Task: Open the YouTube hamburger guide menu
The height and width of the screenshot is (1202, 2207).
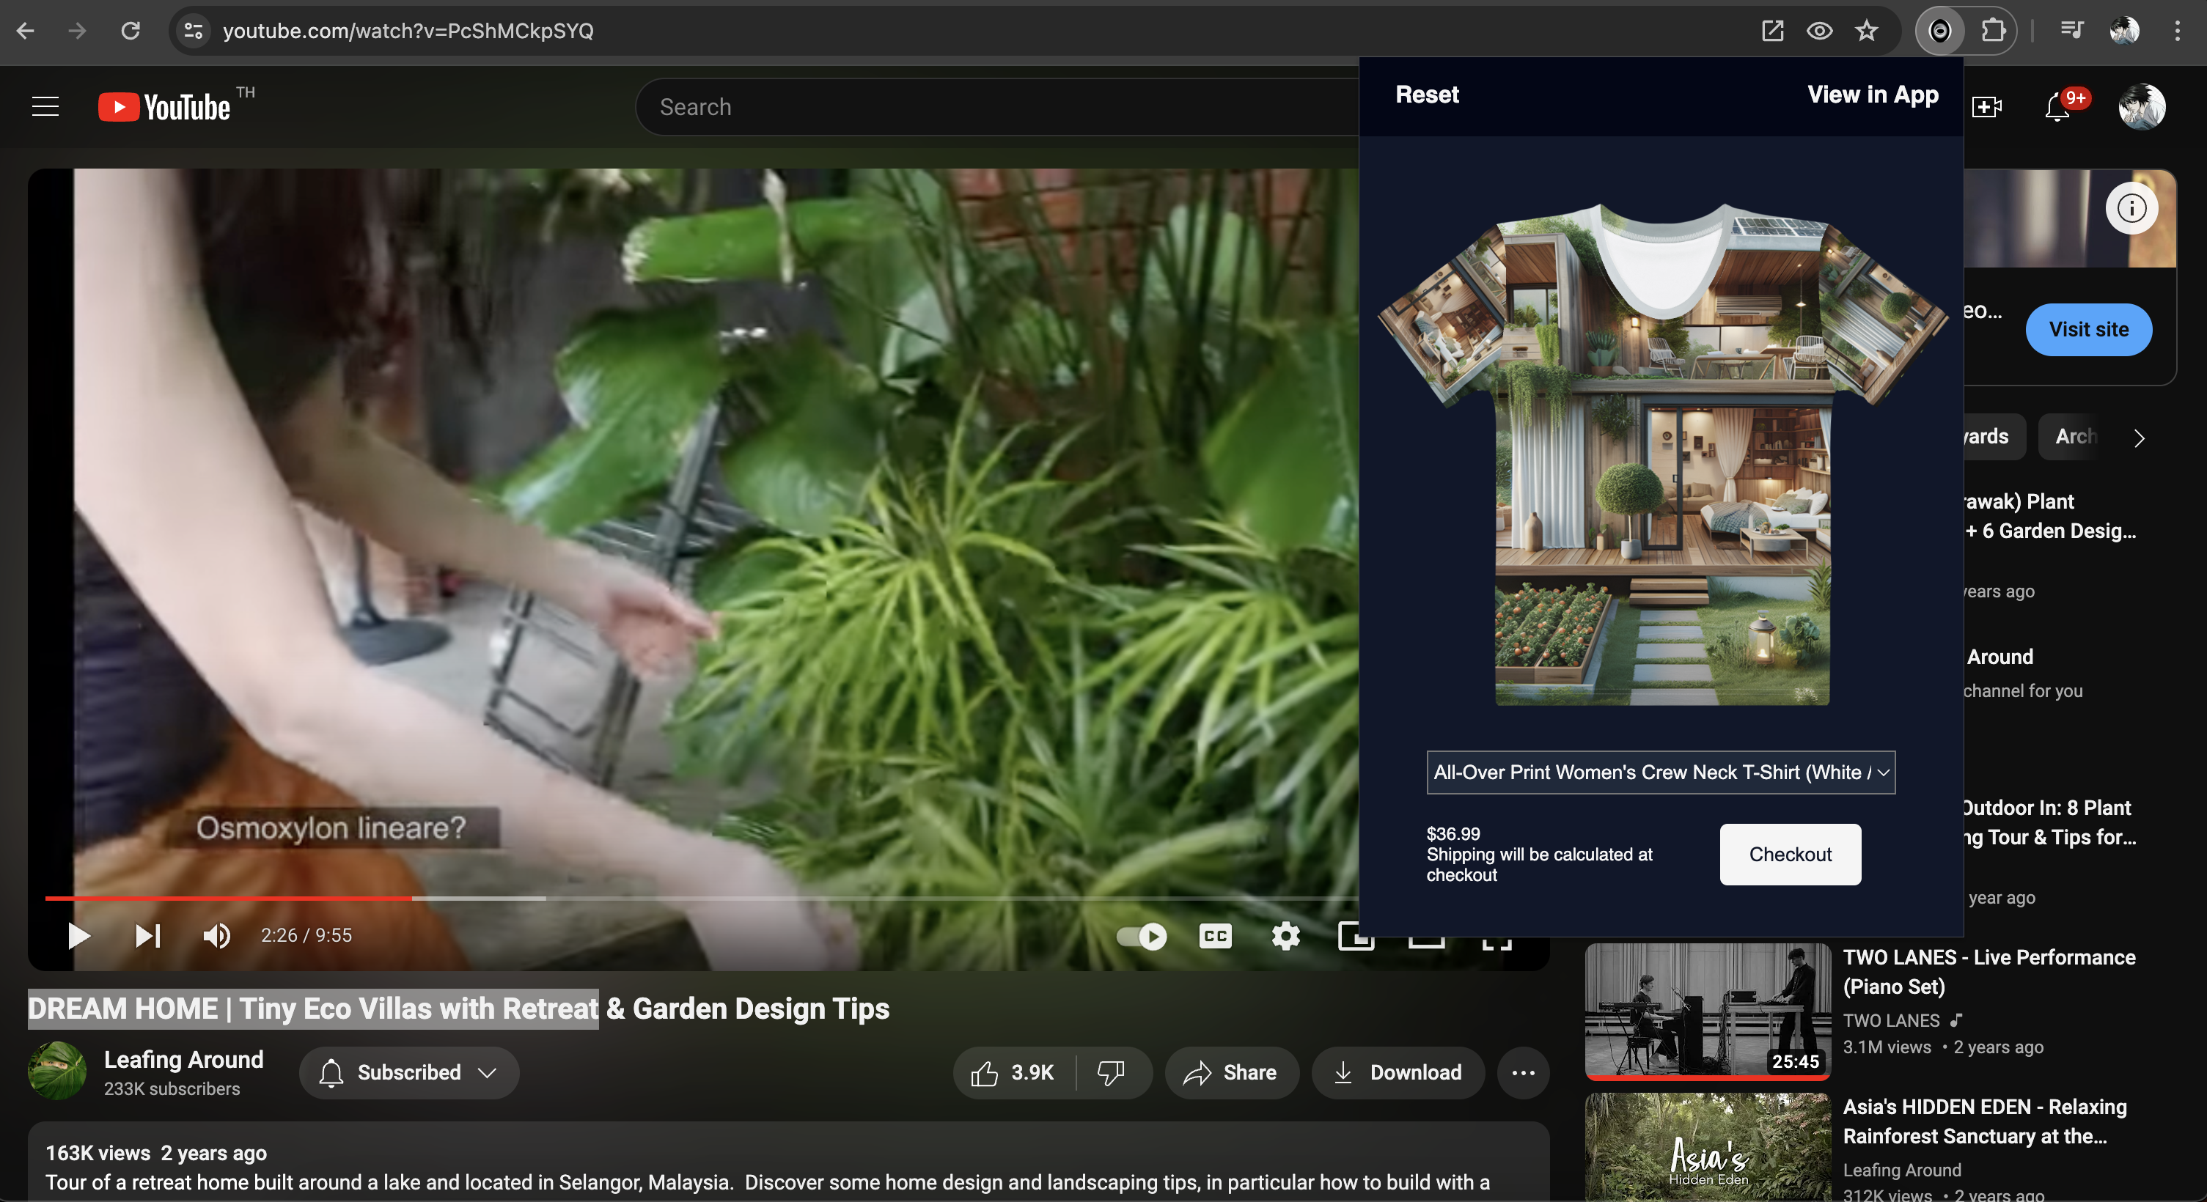Action: click(45, 107)
